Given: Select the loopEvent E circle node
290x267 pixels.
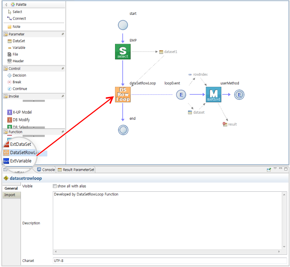Looking at the screenshot, I should point(181,95).
